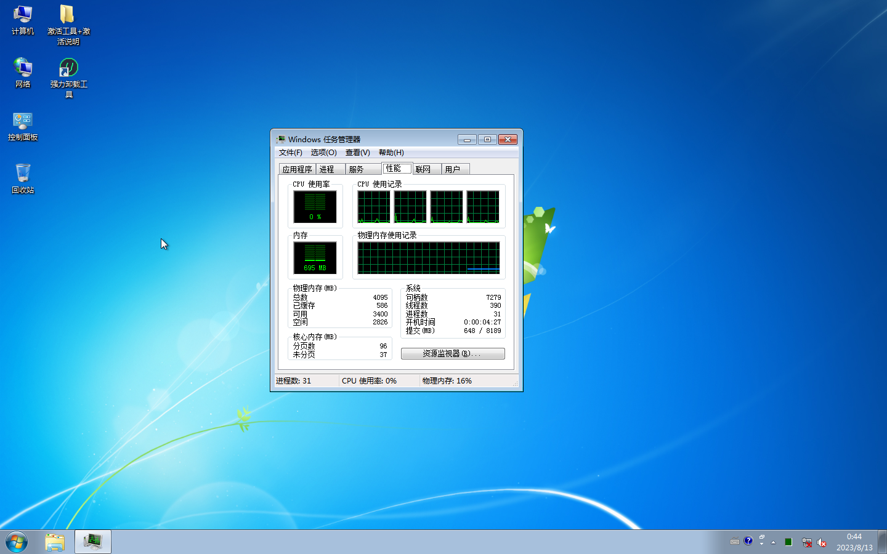Click the 分页数 value 96
The height and width of the screenshot is (554, 887).
383,346
